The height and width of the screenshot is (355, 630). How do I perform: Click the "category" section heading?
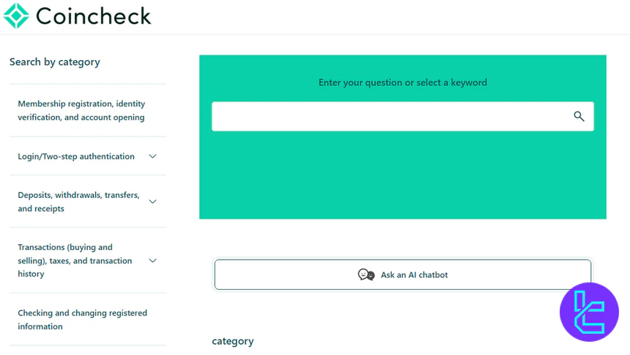[233, 341]
